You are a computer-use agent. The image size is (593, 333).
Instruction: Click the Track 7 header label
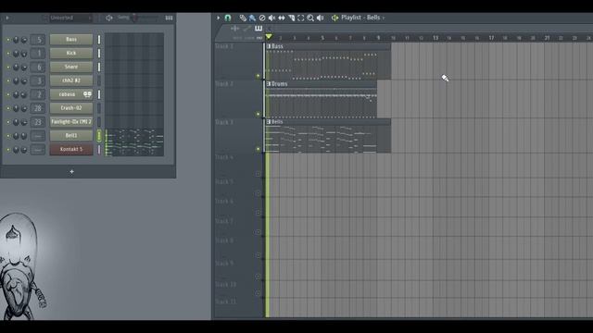point(224,221)
